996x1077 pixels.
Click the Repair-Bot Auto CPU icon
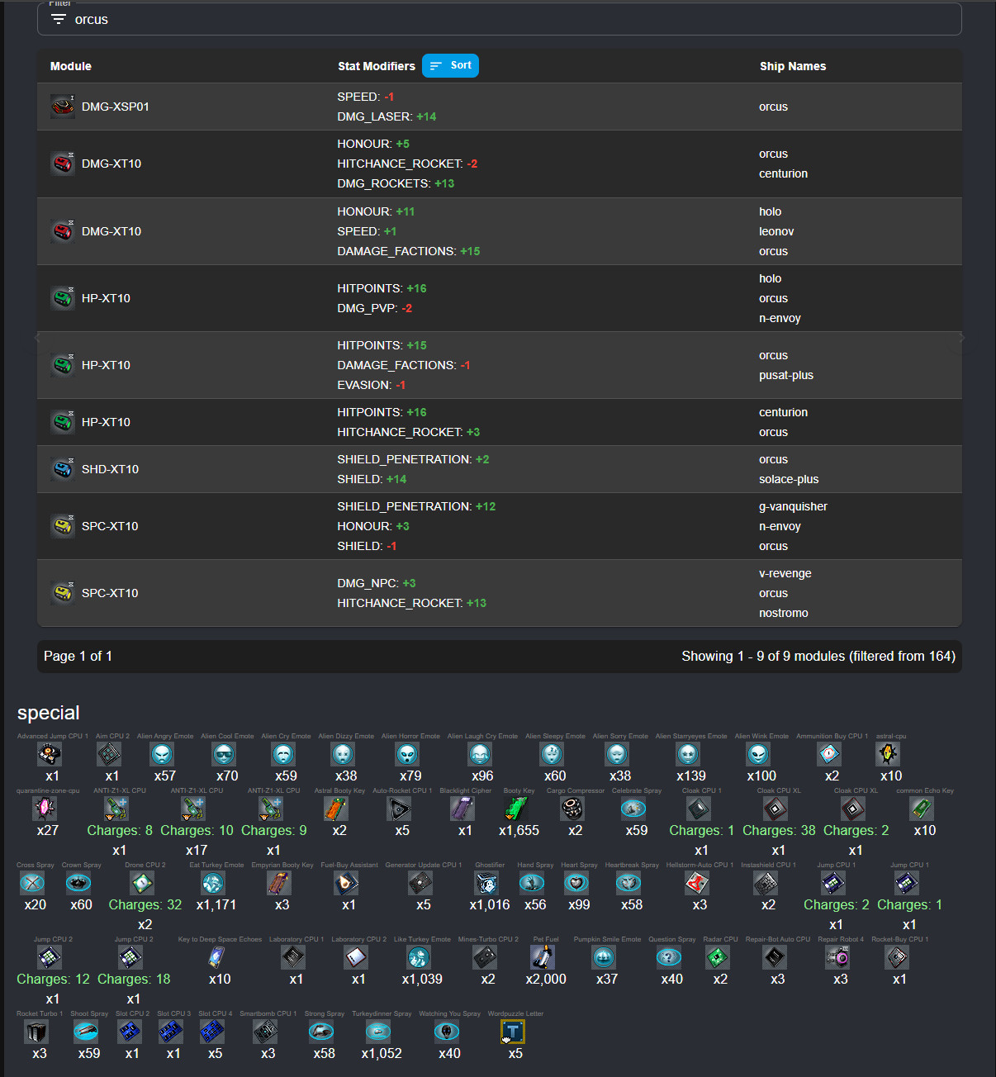click(x=775, y=957)
